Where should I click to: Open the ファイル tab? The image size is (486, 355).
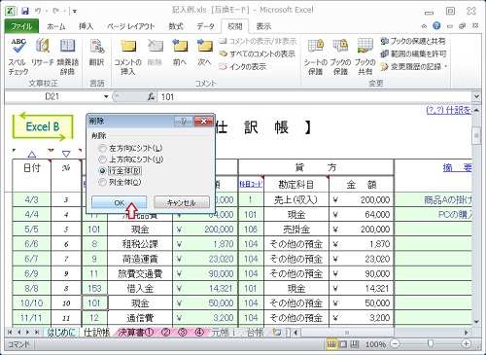[21, 26]
